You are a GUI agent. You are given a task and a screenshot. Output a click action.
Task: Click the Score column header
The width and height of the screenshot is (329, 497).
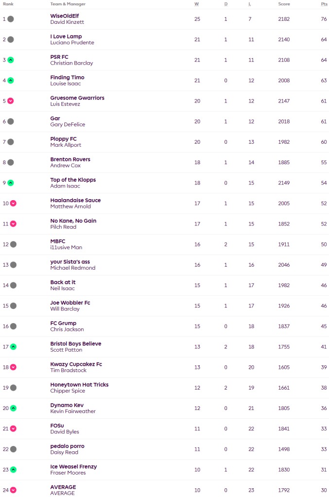coord(284,4)
